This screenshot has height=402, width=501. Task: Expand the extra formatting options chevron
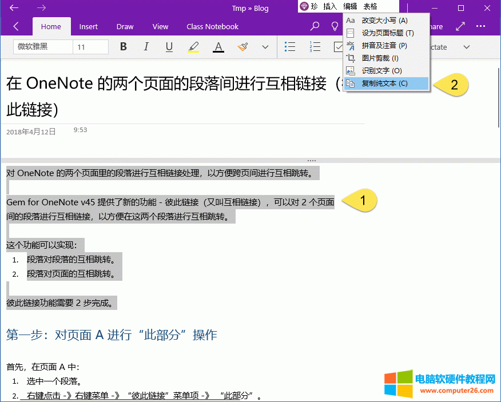pyautogui.click(x=265, y=47)
